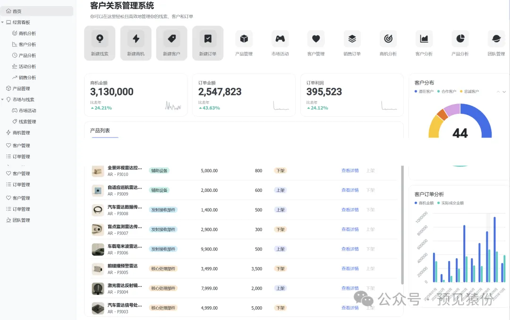Open the 团队管理 planet icon

pos(496,39)
